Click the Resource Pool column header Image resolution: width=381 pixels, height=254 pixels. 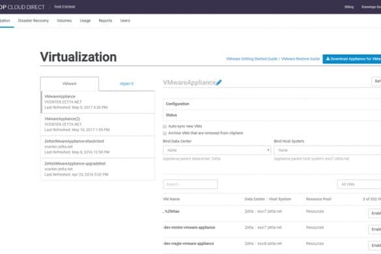click(x=318, y=199)
